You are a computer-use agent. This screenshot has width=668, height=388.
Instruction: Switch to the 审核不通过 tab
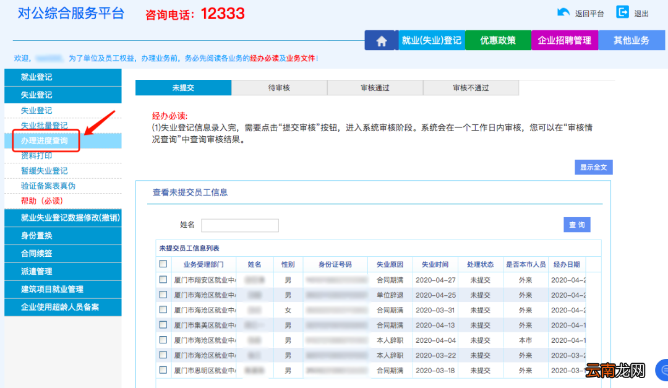[471, 88]
